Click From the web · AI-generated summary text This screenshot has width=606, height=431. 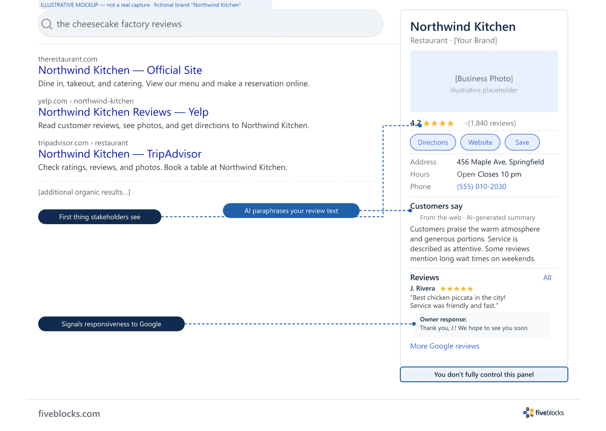point(477,218)
